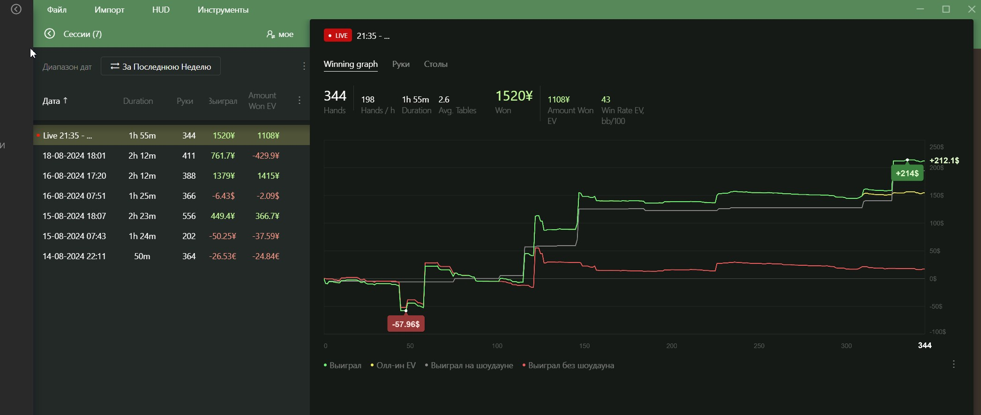Click the 2h 23m duration cell
The width and height of the screenshot is (981, 415).
pyautogui.click(x=142, y=216)
